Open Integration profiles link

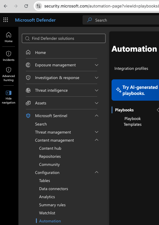tap(131, 68)
